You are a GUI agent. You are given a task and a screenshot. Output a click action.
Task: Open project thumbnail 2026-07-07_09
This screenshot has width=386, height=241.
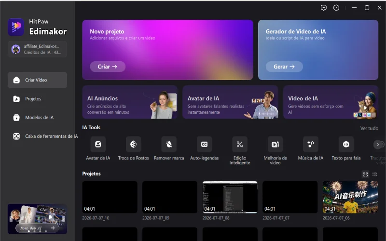tap(170, 197)
